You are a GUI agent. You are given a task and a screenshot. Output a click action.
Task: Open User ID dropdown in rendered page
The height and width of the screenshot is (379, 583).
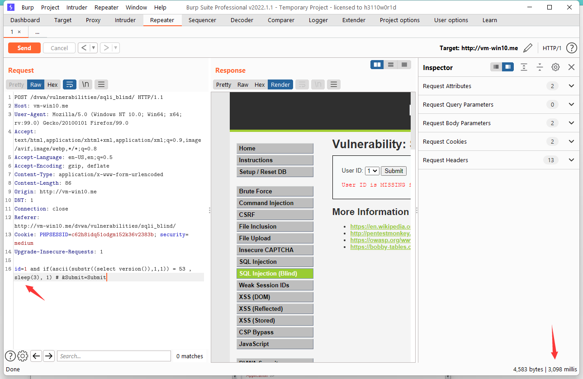[x=372, y=171]
